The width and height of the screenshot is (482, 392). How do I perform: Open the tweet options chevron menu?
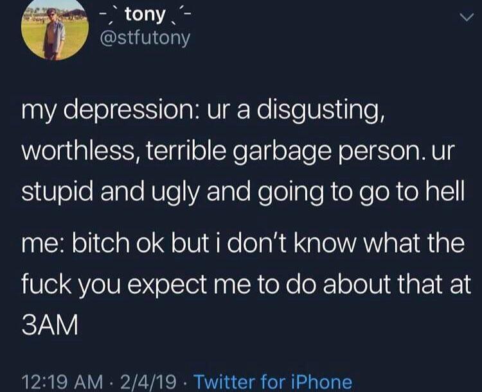[467, 18]
